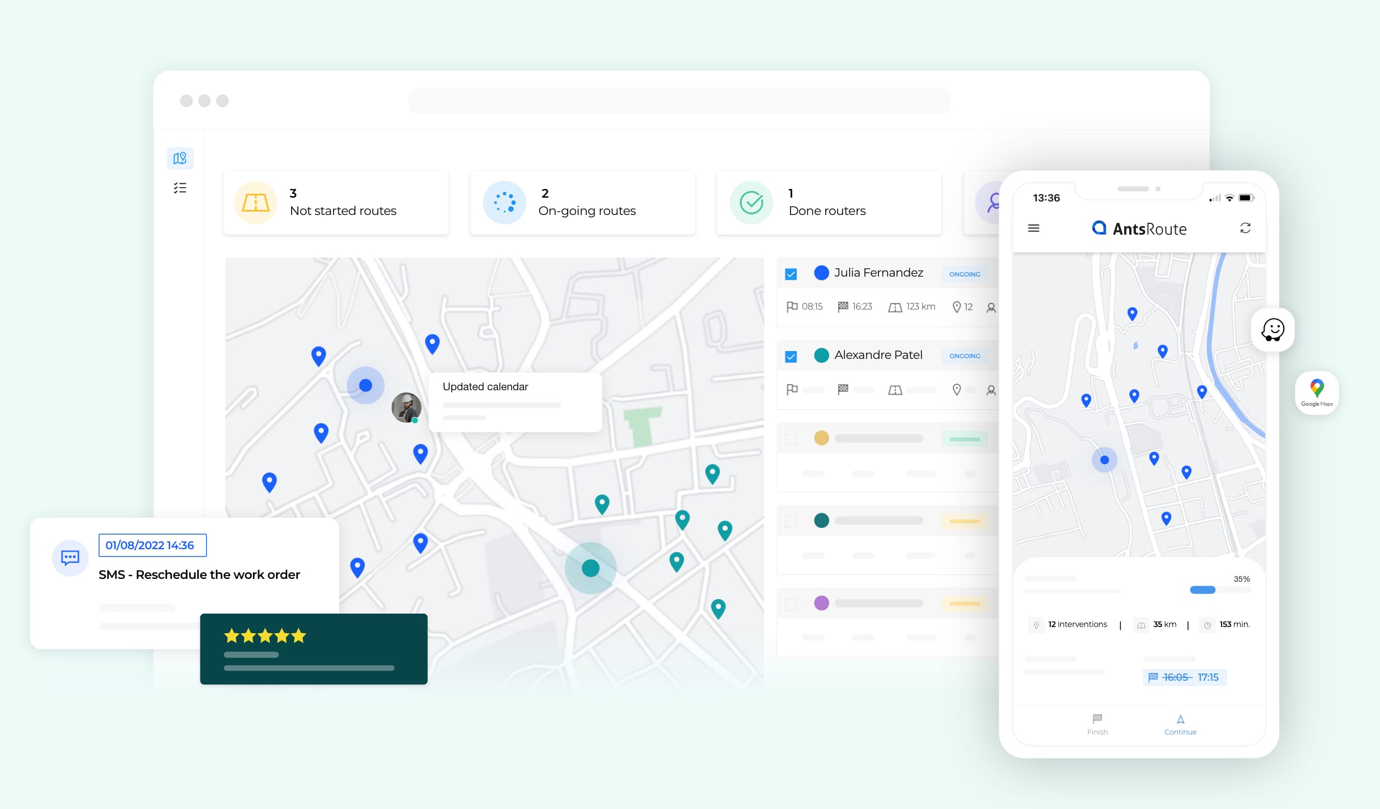The width and height of the screenshot is (1380, 809).
Task: Click the five-star rating card
Action: pyautogui.click(x=314, y=649)
